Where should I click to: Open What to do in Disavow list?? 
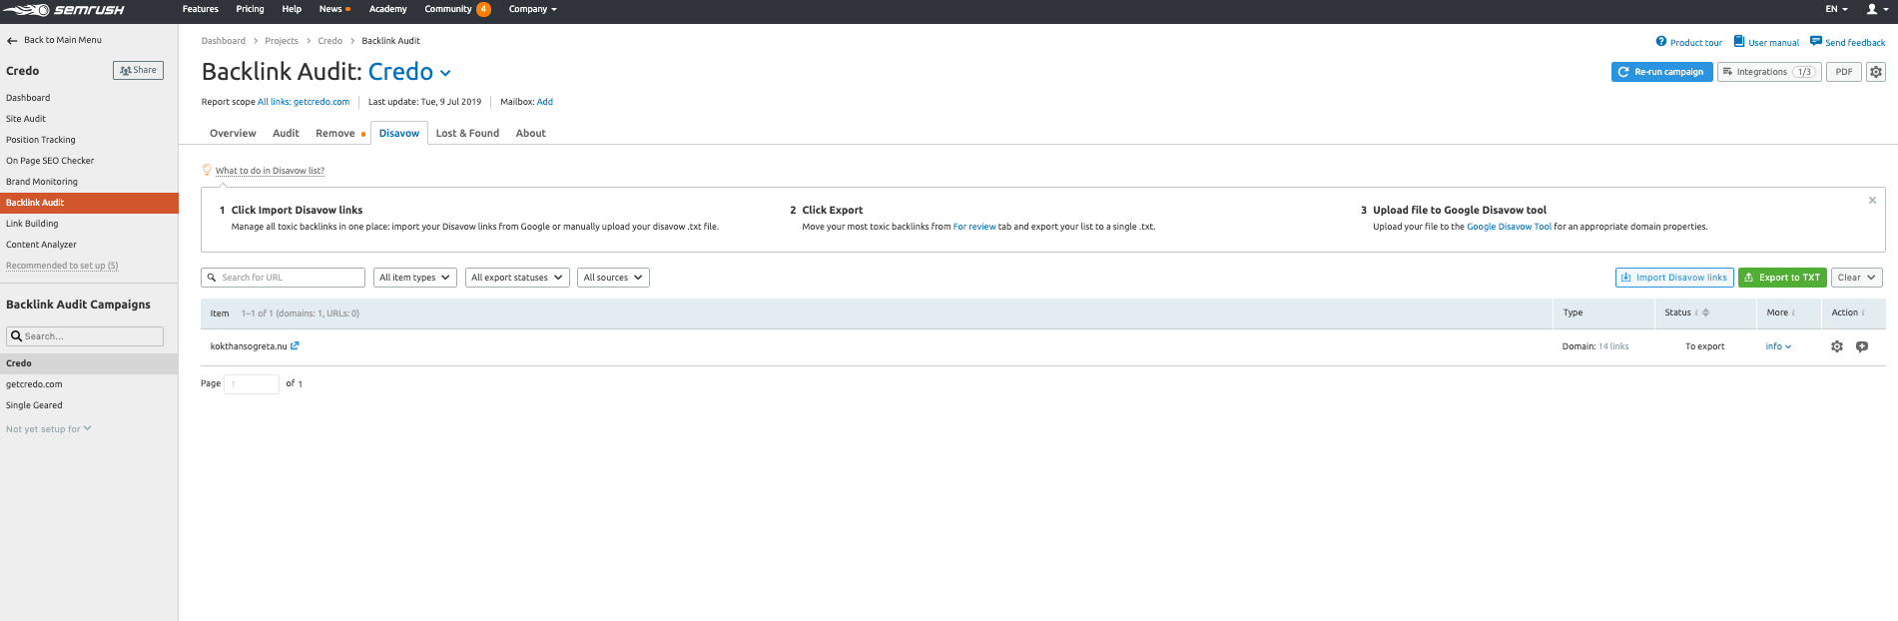(x=270, y=171)
